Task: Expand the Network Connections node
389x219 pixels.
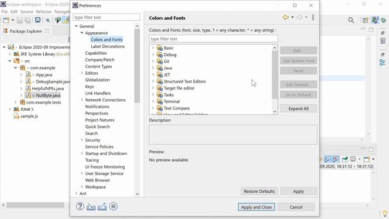Action: coord(82,100)
